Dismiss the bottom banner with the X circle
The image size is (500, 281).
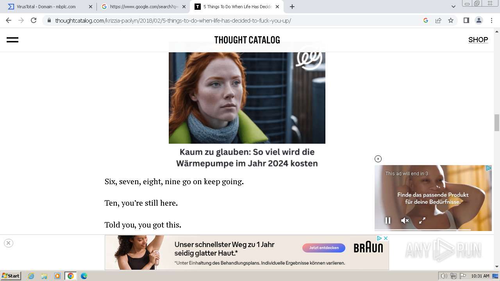click(8, 243)
